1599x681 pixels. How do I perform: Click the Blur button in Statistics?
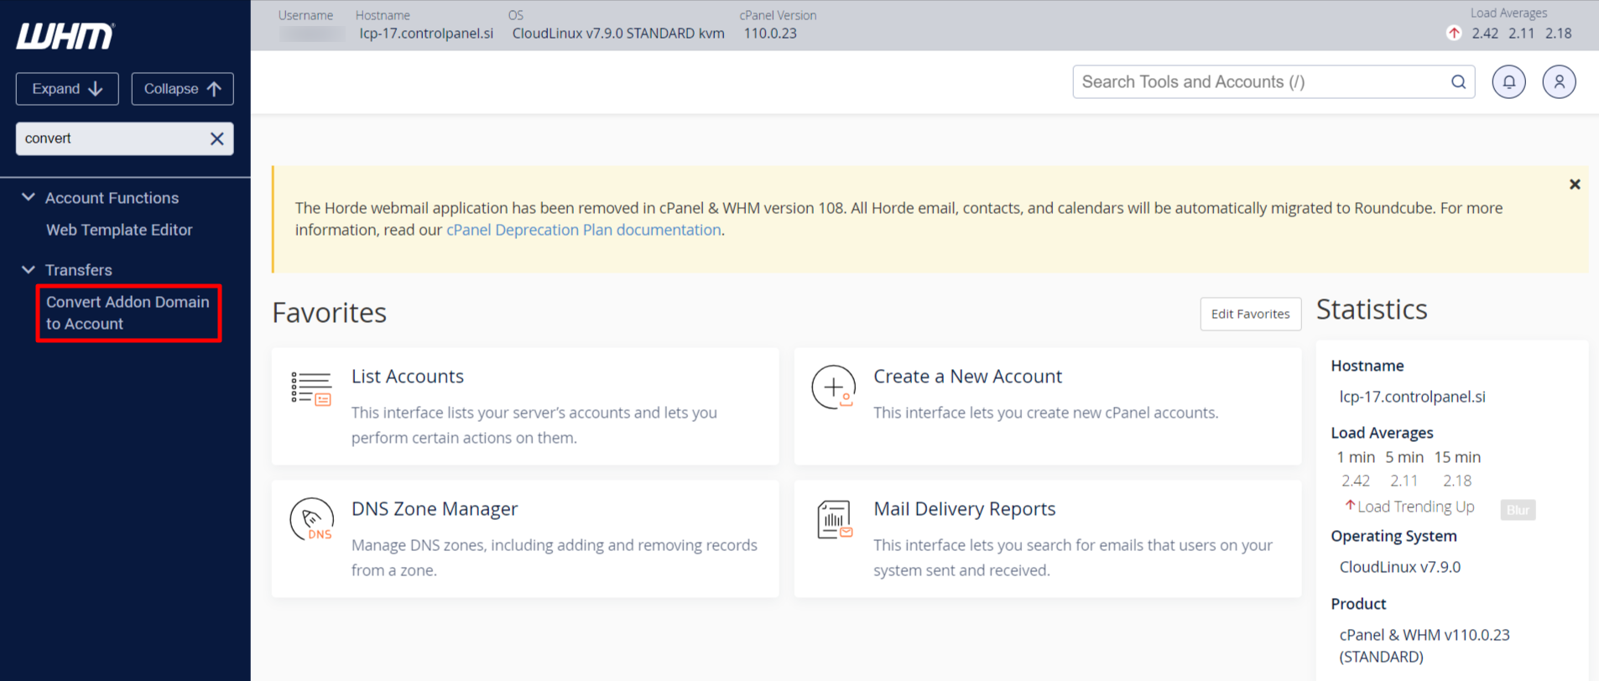pos(1518,510)
